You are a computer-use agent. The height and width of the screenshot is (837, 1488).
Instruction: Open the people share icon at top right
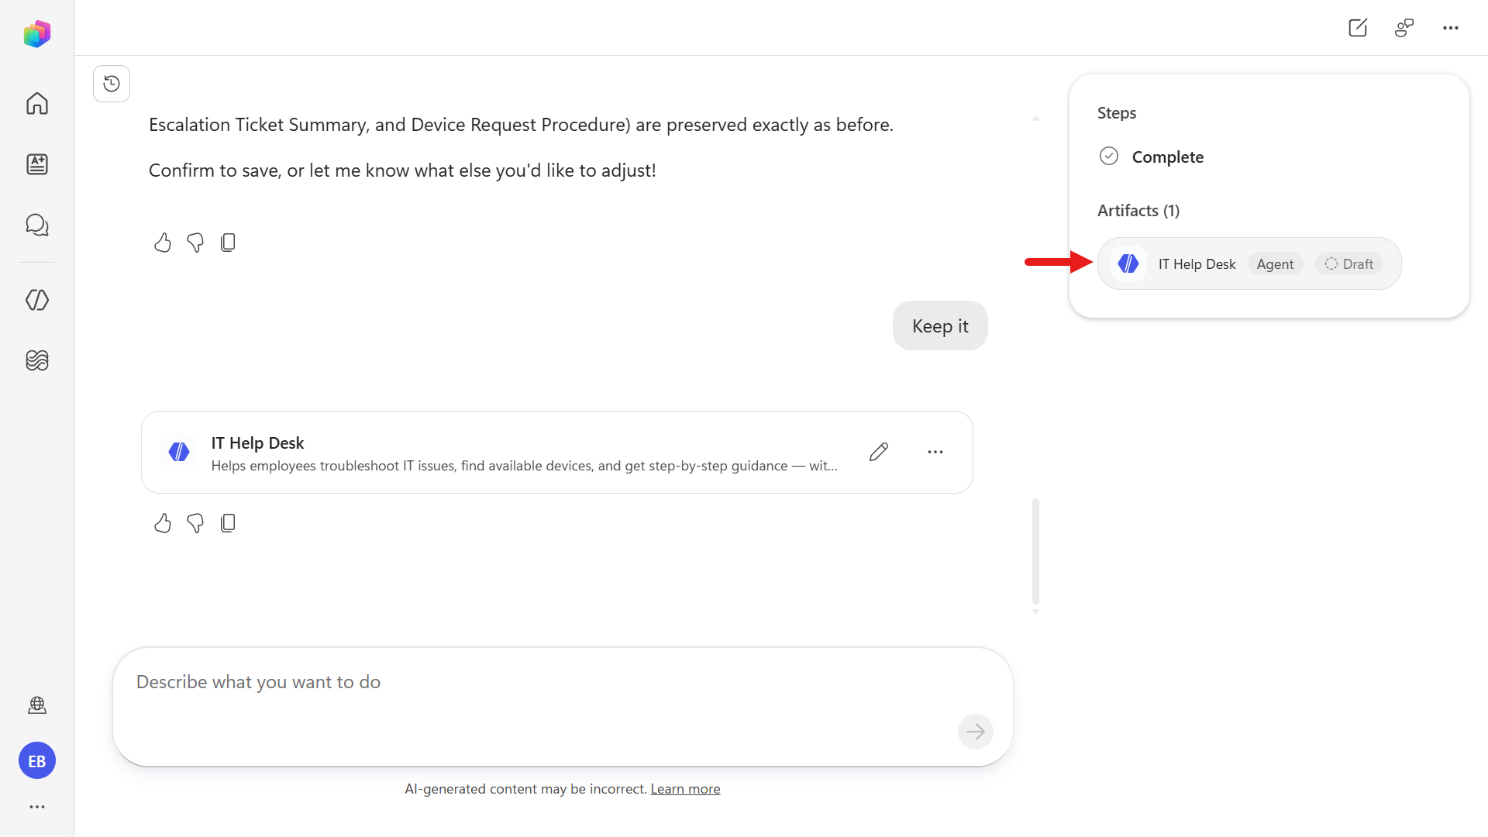[x=1404, y=28]
